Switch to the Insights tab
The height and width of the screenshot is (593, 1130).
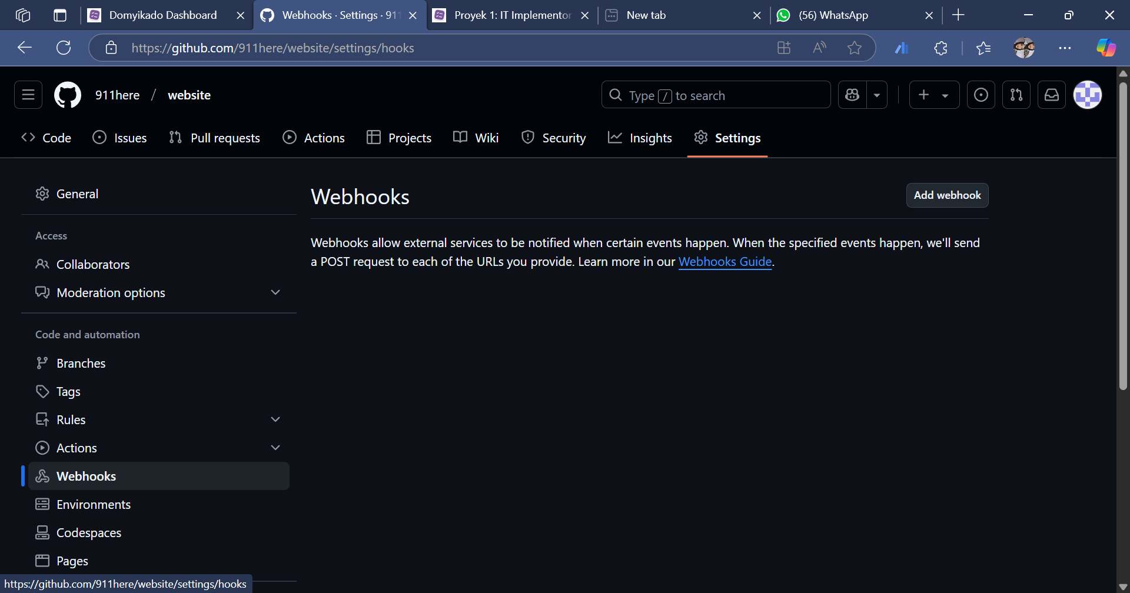point(640,138)
